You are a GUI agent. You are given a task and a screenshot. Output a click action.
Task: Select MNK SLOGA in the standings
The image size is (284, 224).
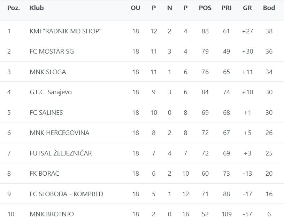click(x=48, y=72)
